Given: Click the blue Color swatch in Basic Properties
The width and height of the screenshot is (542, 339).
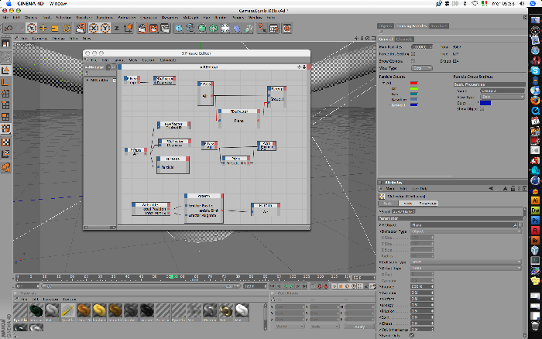Looking at the screenshot, I should 485,103.
